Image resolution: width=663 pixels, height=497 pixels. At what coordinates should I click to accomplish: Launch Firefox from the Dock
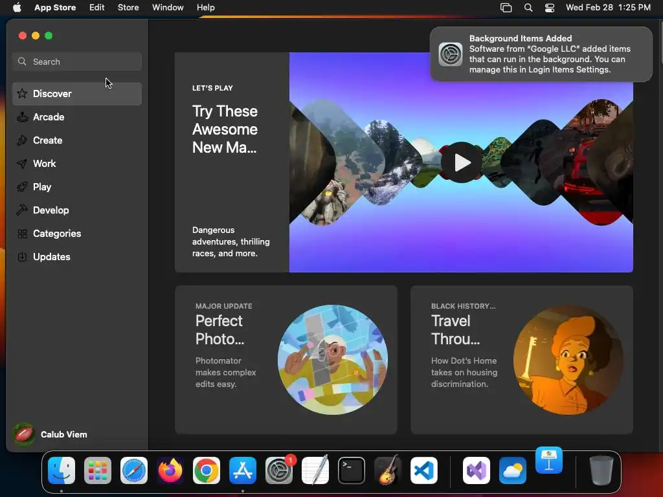tap(170, 470)
